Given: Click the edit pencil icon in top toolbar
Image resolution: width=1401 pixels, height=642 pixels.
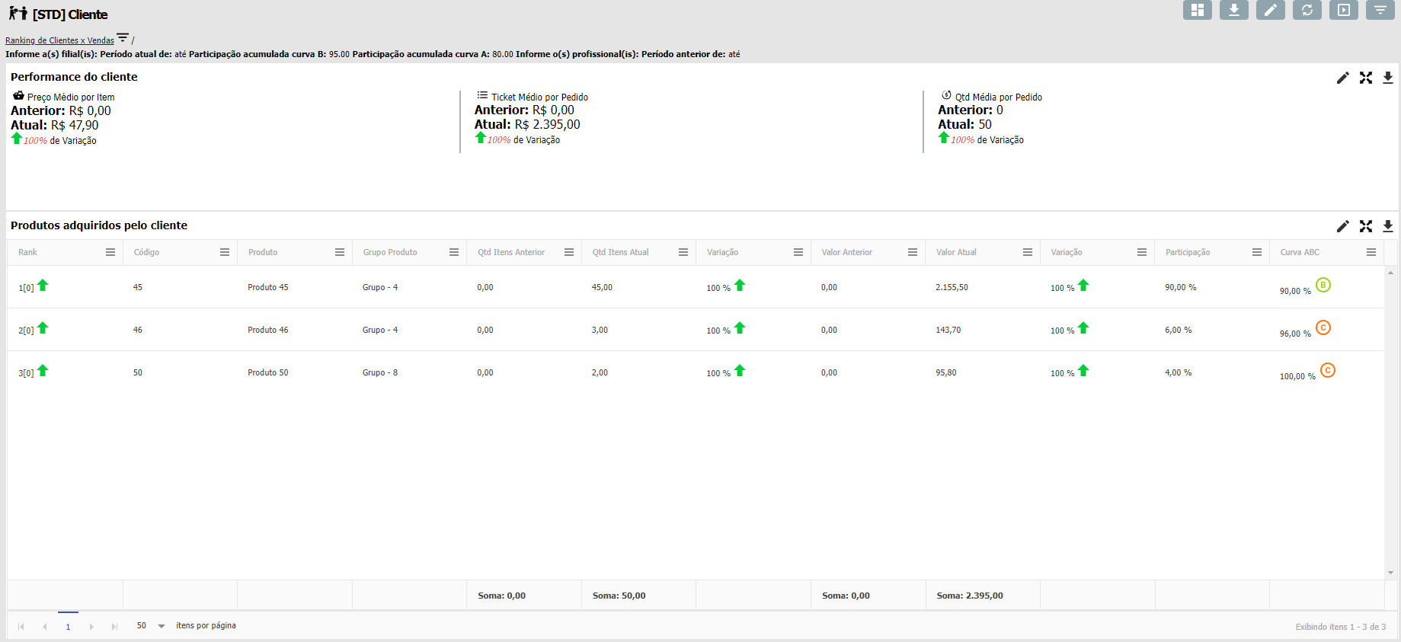Looking at the screenshot, I should pyautogui.click(x=1270, y=10).
